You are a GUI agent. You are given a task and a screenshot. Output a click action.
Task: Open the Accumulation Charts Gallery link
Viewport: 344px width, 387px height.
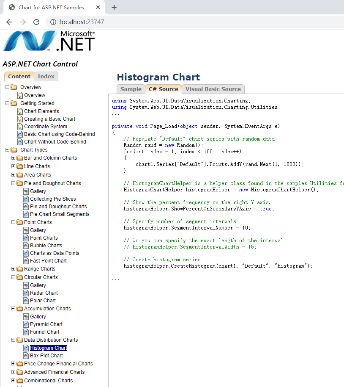point(38,317)
